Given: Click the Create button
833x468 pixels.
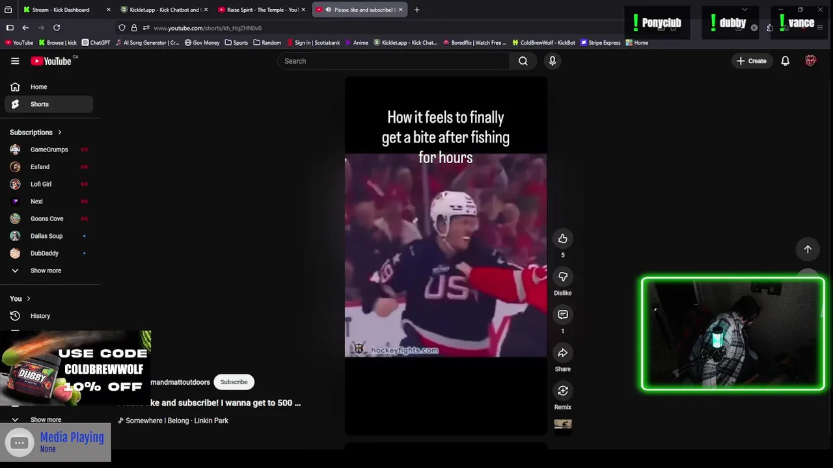Looking at the screenshot, I should click(752, 61).
